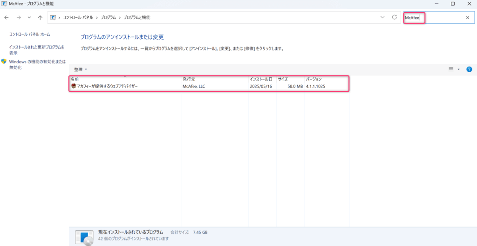
Task: Open the 整理 dropdown menu
Action: (81, 69)
